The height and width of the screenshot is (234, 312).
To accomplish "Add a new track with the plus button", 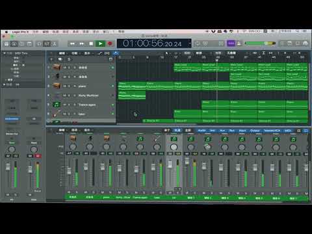I will (x=51, y=59).
